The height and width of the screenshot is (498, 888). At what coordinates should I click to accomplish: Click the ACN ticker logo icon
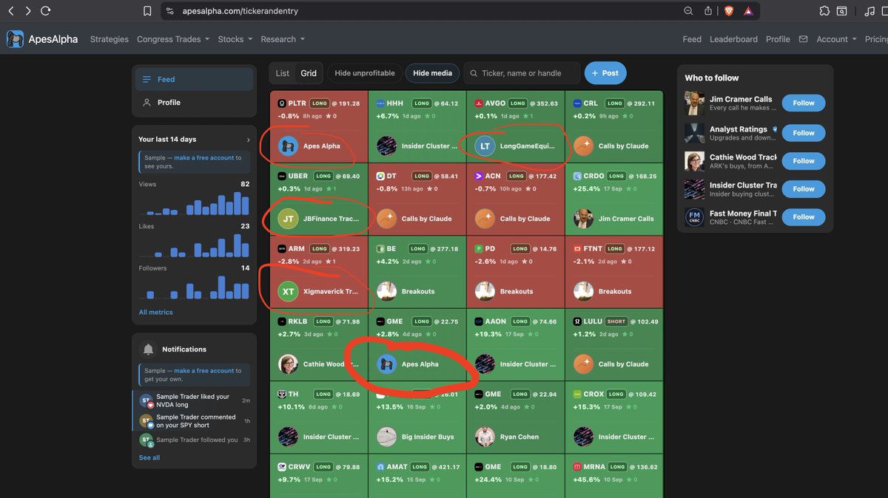pyautogui.click(x=479, y=176)
